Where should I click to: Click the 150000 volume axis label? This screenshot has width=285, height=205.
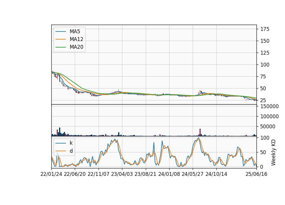(269, 106)
